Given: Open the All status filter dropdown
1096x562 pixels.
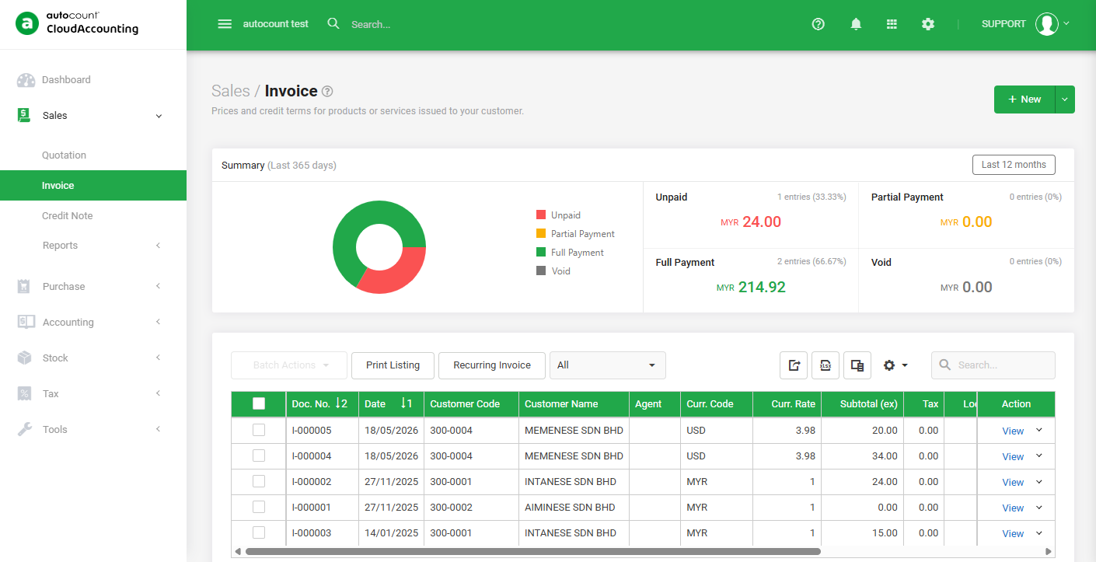Looking at the screenshot, I should [x=608, y=365].
